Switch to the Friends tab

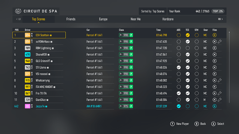coord(71,19)
